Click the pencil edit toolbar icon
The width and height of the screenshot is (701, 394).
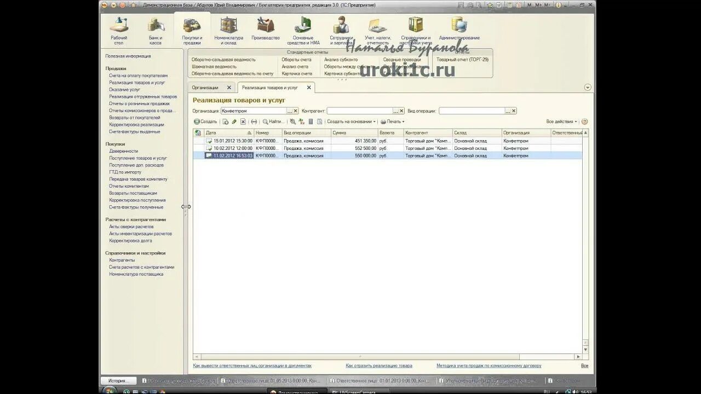234,121
